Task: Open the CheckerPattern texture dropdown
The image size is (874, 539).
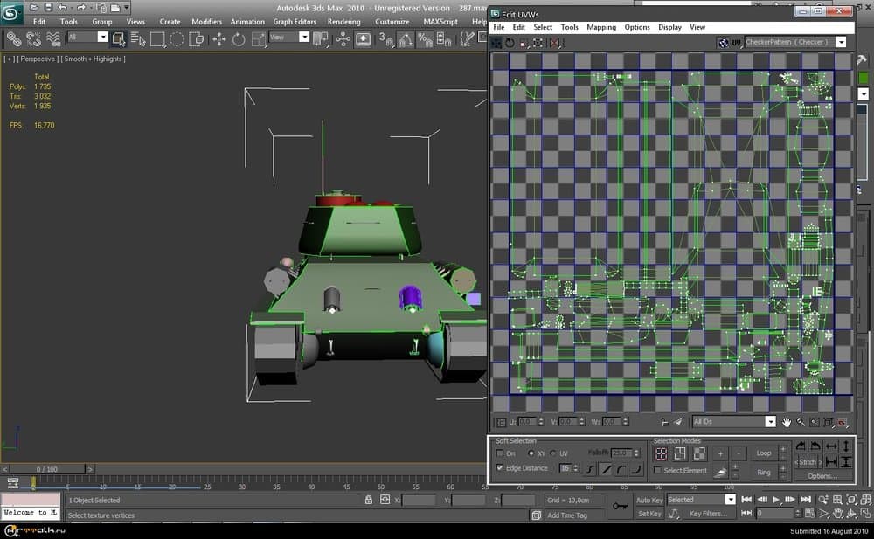Action: click(x=841, y=42)
